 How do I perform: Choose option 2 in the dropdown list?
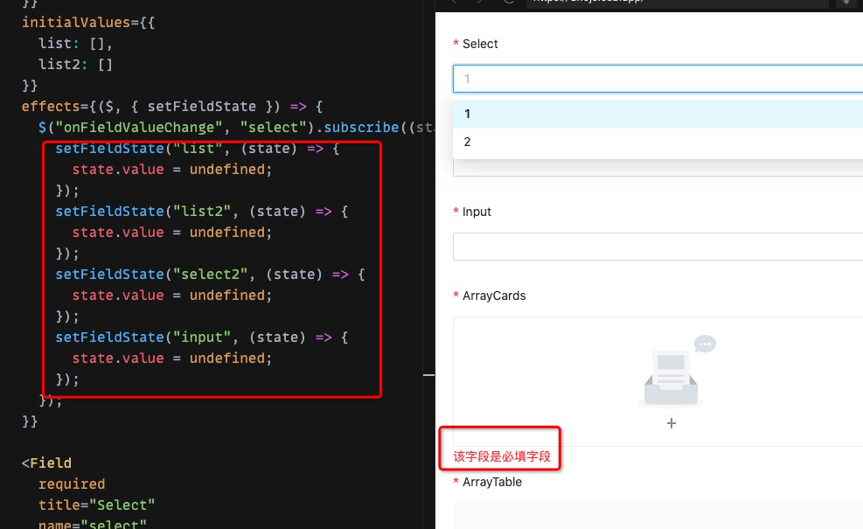tap(658, 142)
